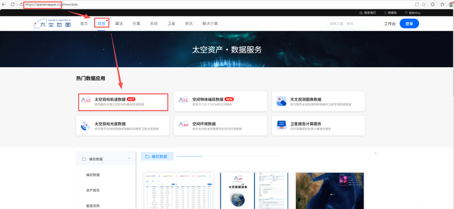This screenshot has height=209, width=454.
Task: Open the 工作台 workbench link
Action: tap(390, 24)
